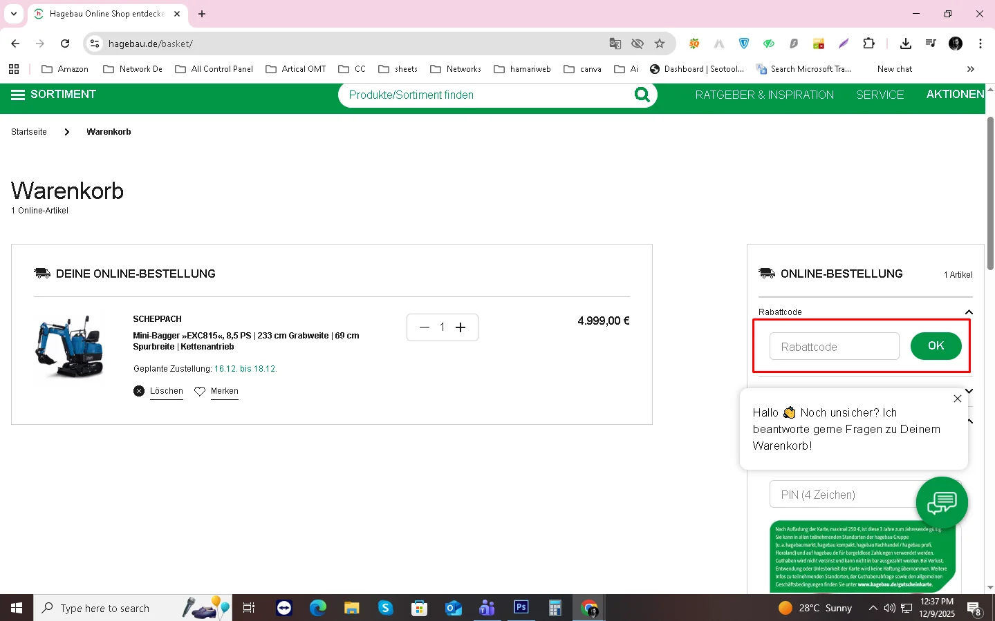Viewport: 995px width, 621px height.
Task: Open the browser Downloads icon
Action: [905, 44]
